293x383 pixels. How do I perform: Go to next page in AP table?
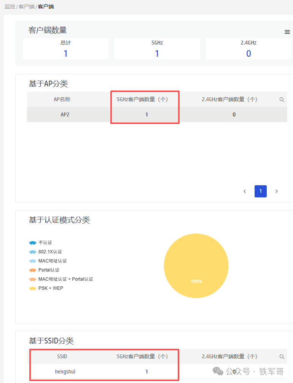(x=277, y=191)
